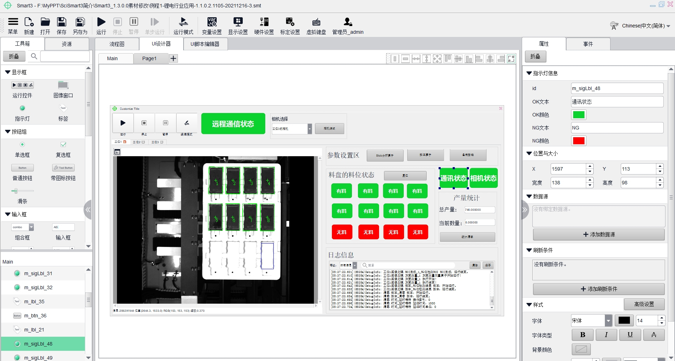Image resolution: width=675 pixels, height=361 pixels.
Task: Click the plus icon beside the Page1 tab
Action: point(173,58)
